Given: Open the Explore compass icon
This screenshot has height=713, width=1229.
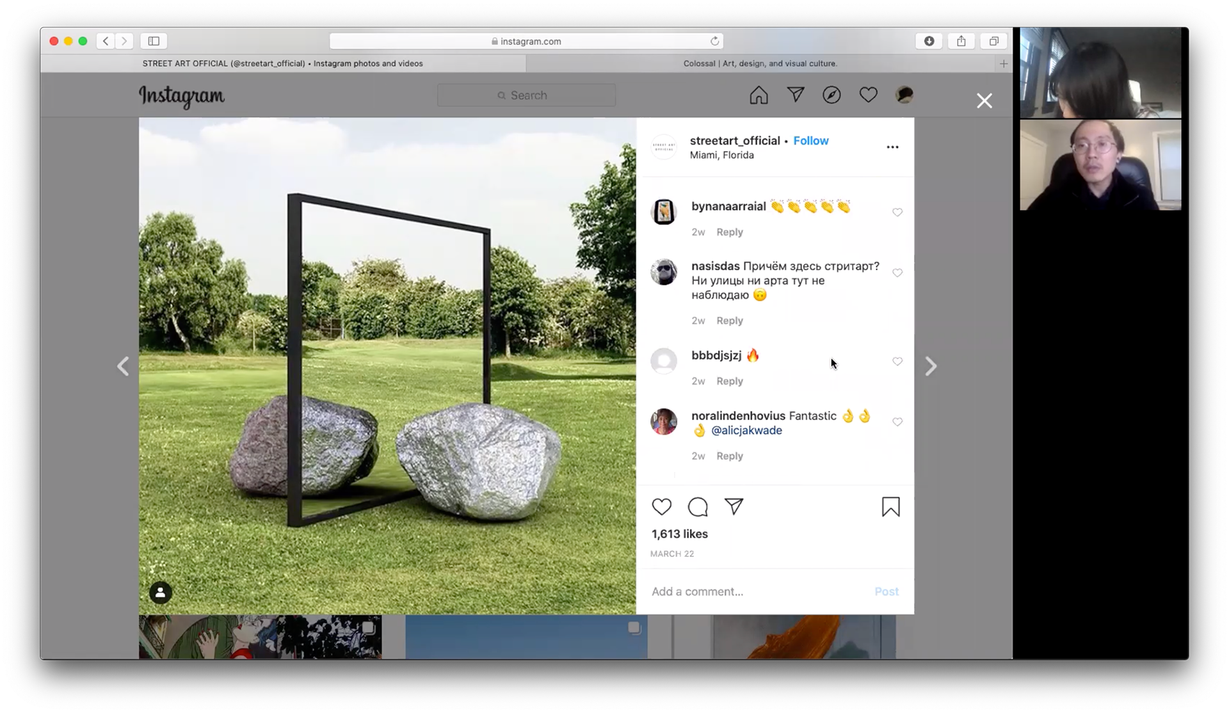Looking at the screenshot, I should pyautogui.click(x=831, y=95).
